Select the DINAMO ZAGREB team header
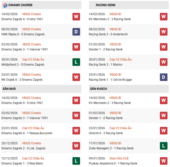Viewport: 170px width, 167px height. click(20, 5)
